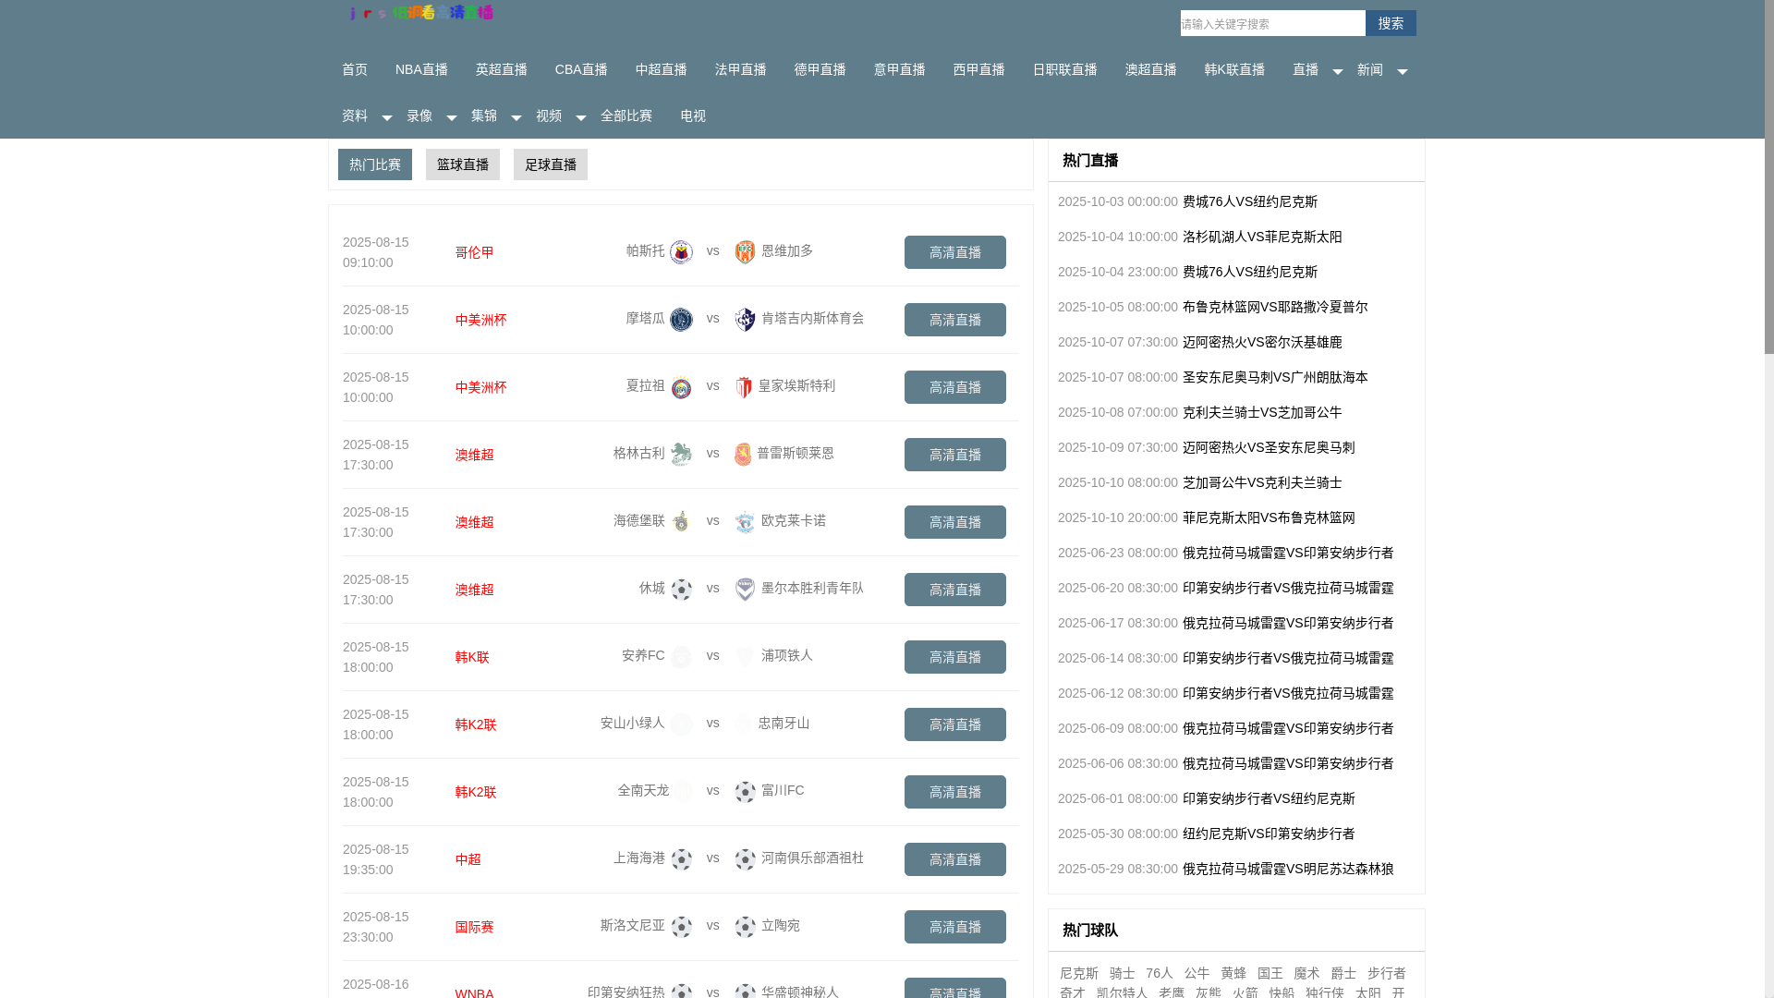Click the 欧克莱卡诺 team crest icon
1774x998 pixels.
(x=745, y=521)
